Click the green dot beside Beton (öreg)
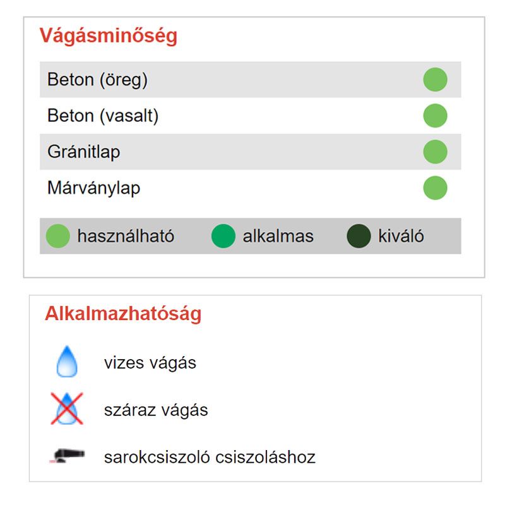 [435, 80]
